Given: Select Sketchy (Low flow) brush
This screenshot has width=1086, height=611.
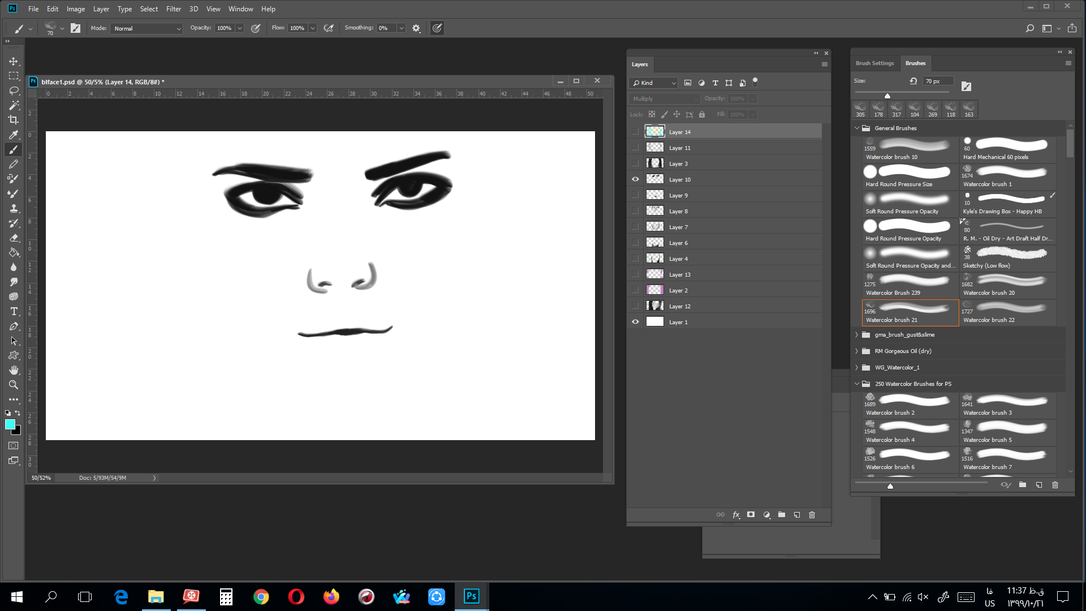Looking at the screenshot, I should pyautogui.click(x=1007, y=259).
